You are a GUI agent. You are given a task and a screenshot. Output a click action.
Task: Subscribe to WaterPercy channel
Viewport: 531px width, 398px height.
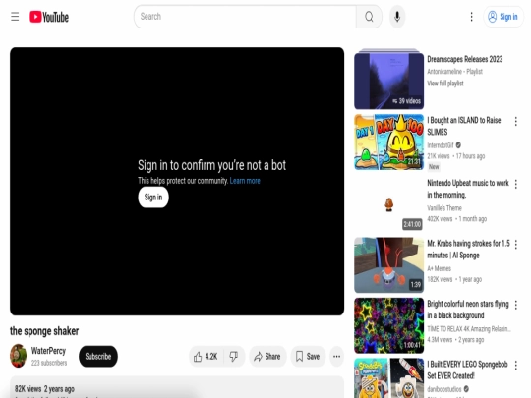coord(98,356)
